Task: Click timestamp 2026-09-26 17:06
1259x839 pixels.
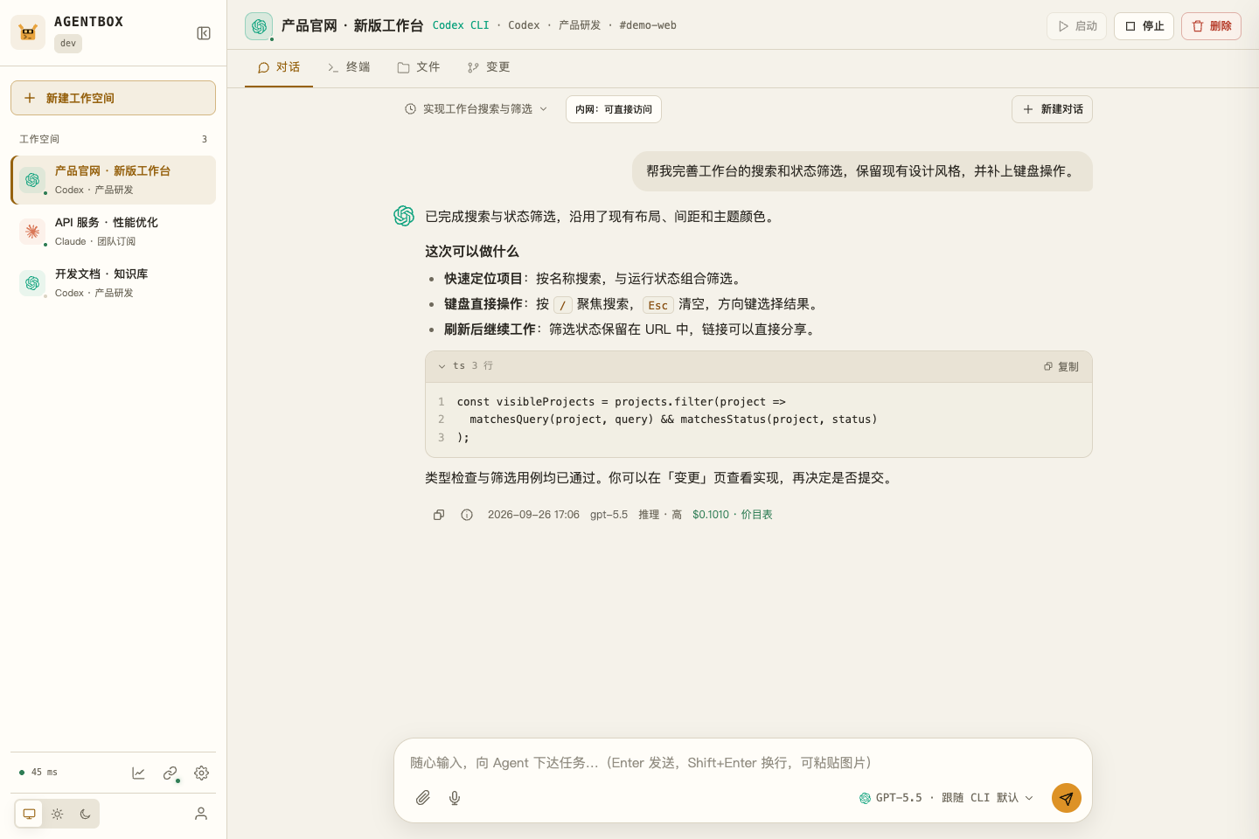Action: [x=533, y=515]
